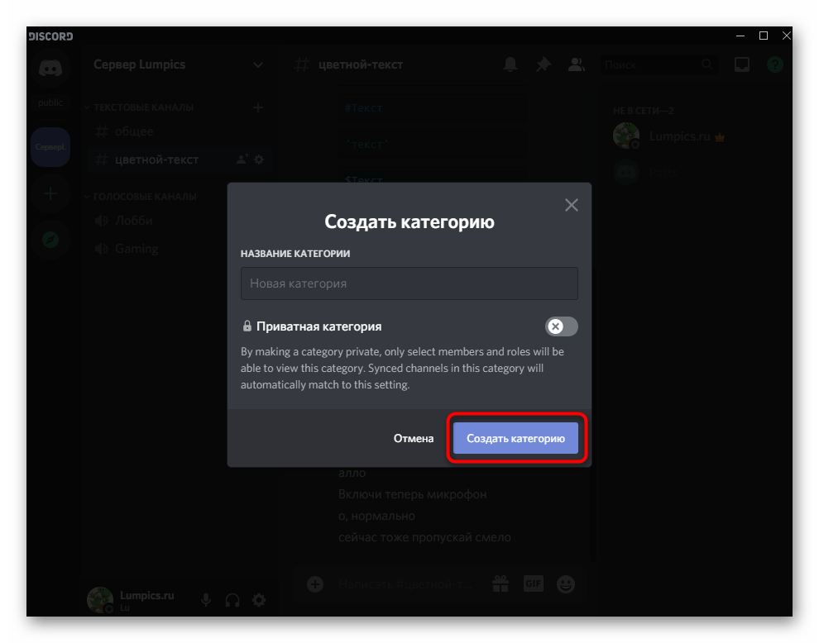
Task: Click the message Включи теперь микрофон
Action: pyautogui.click(x=413, y=494)
